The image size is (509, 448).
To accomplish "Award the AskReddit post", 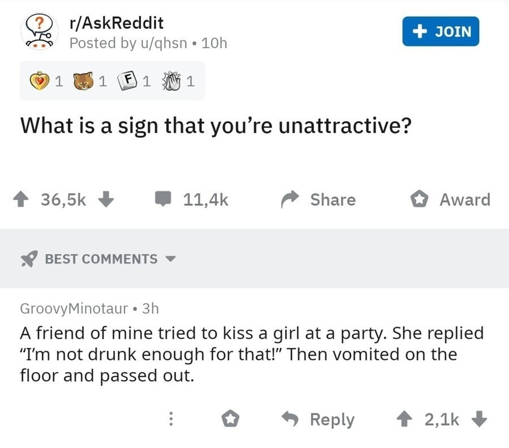I will pos(450,200).
